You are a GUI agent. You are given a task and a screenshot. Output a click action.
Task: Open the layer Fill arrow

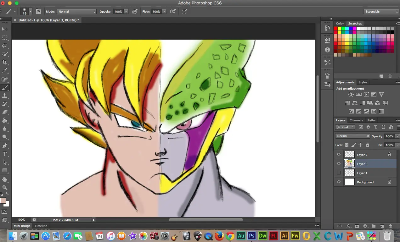(397, 145)
